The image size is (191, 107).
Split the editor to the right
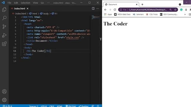click(93, 9)
